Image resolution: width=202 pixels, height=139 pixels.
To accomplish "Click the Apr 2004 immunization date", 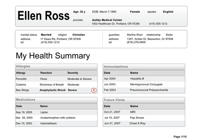I will (x=110, y=79).
